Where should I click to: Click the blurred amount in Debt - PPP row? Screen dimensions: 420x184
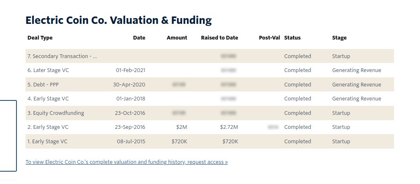179,85
